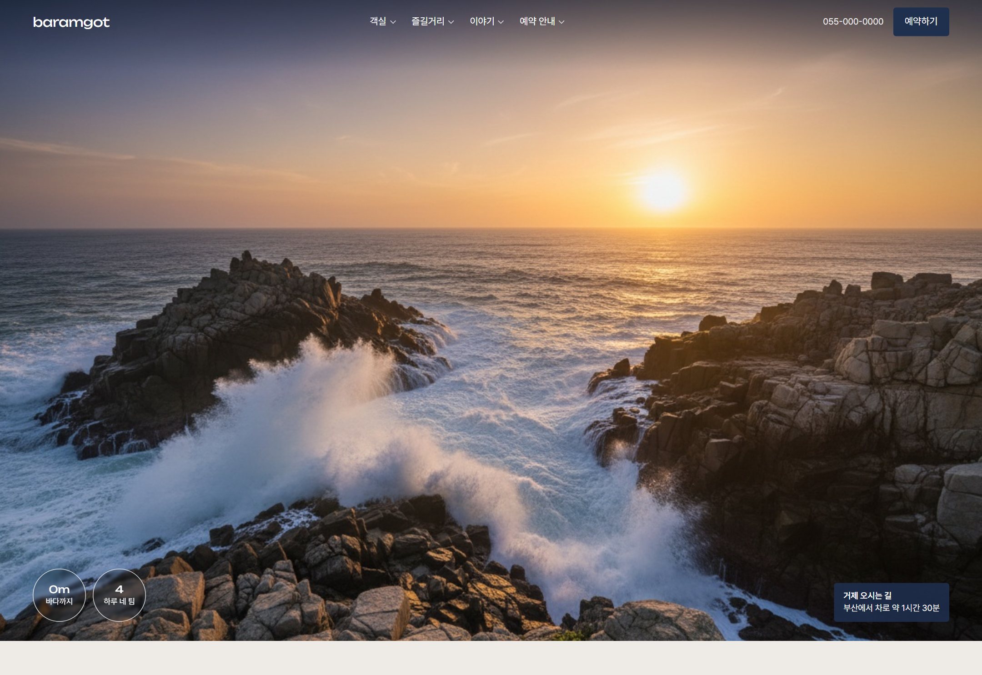This screenshot has width=982, height=675.
Task: Open the 즐길거리 menu
Action: (433, 21)
